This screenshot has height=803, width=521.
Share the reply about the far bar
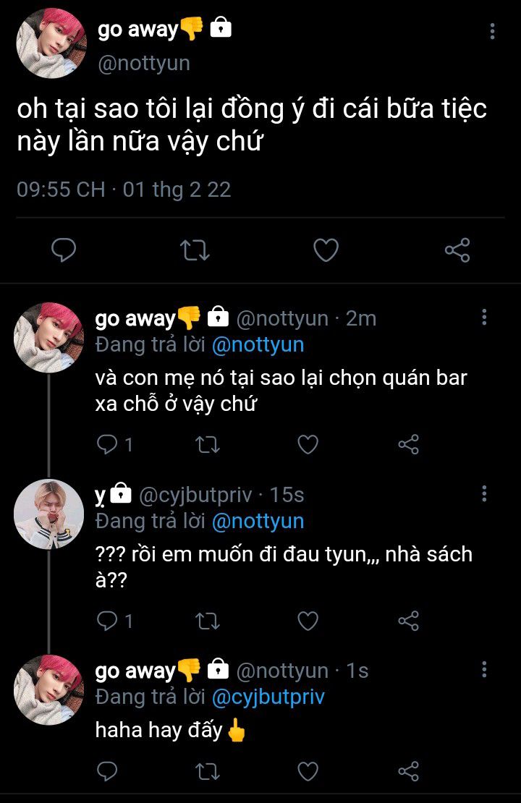tap(409, 444)
